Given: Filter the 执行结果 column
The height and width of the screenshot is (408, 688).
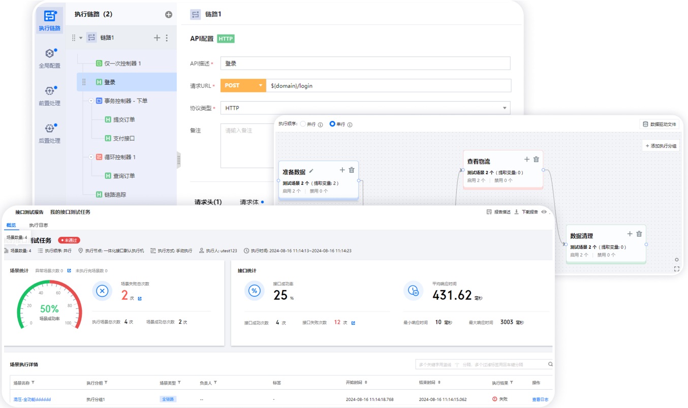Looking at the screenshot, I should (511, 383).
